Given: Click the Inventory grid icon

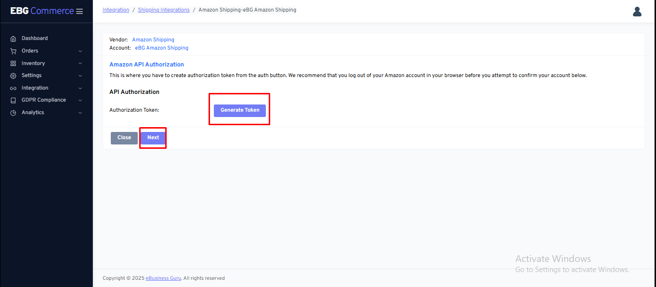Looking at the screenshot, I should click(13, 64).
